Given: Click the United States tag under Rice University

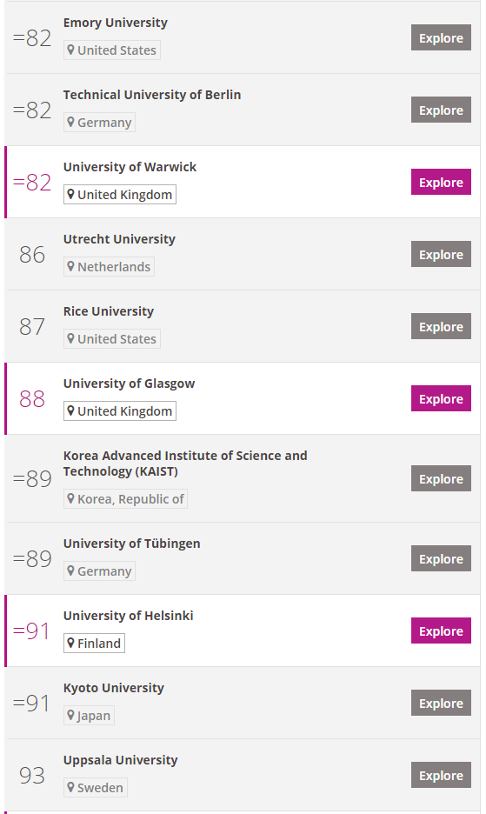Looking at the screenshot, I should (111, 339).
